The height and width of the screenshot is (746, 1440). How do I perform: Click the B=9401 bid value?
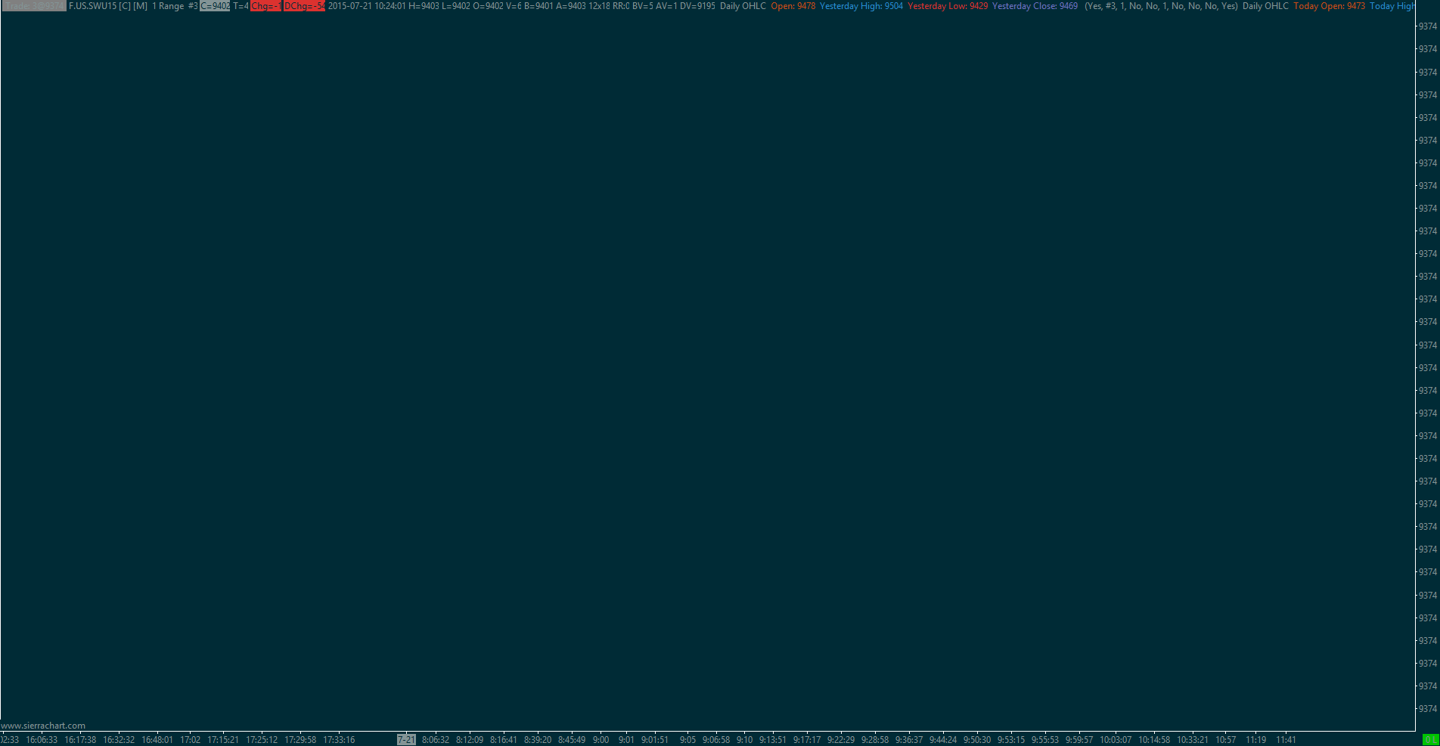coord(538,6)
